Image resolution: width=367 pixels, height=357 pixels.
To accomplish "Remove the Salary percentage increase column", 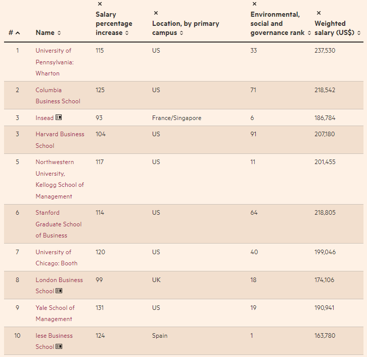I will point(100,4).
